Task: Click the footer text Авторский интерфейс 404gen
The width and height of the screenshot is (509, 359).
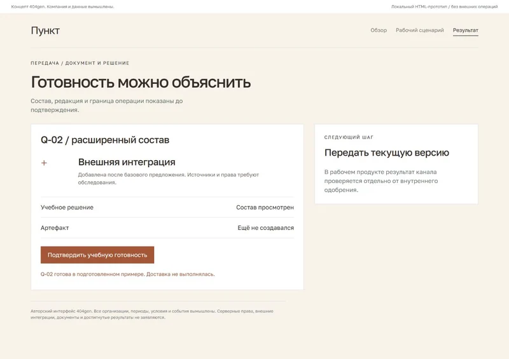Action: tap(152, 315)
